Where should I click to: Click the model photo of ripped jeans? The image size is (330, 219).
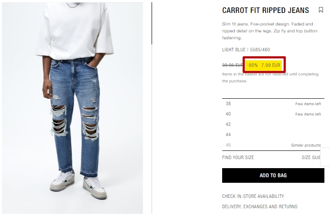pos(72,108)
